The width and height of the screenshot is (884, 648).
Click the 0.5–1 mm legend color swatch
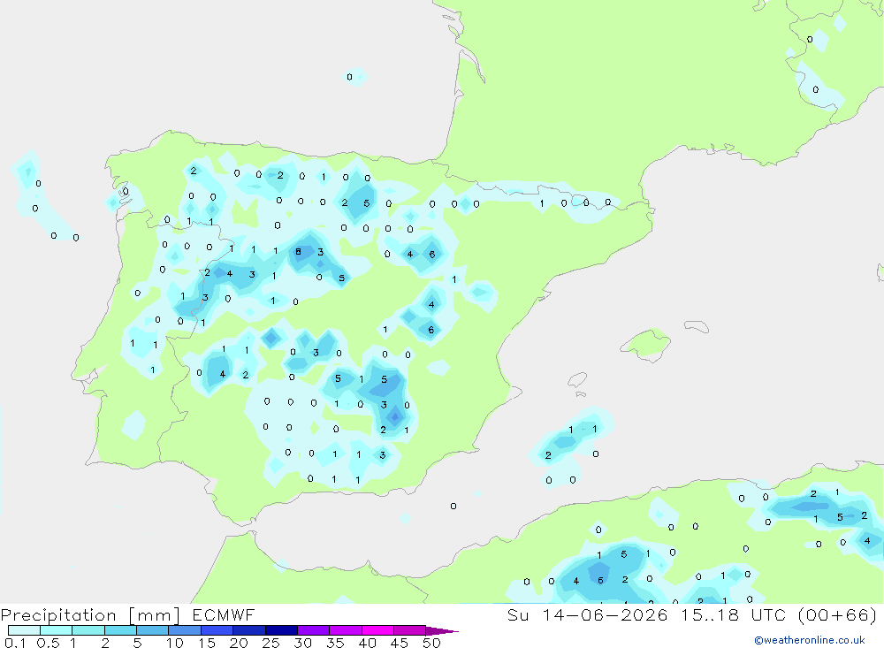coord(57,630)
